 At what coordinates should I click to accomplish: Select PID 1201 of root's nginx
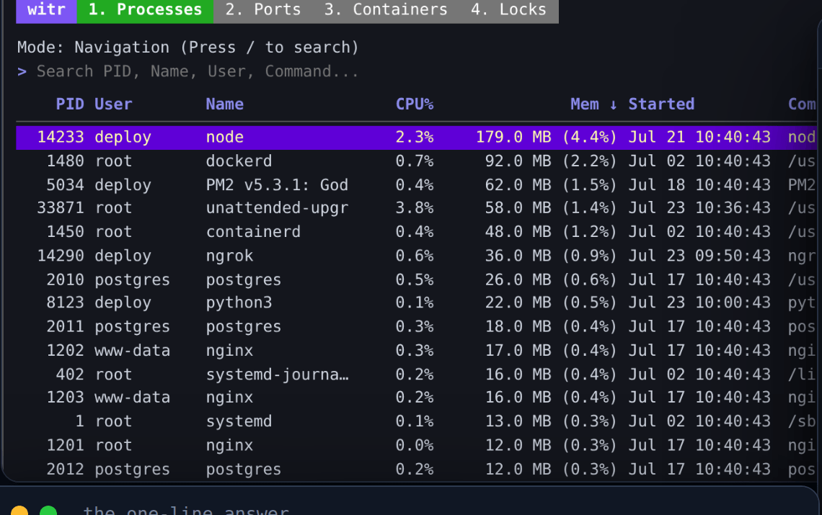click(65, 445)
